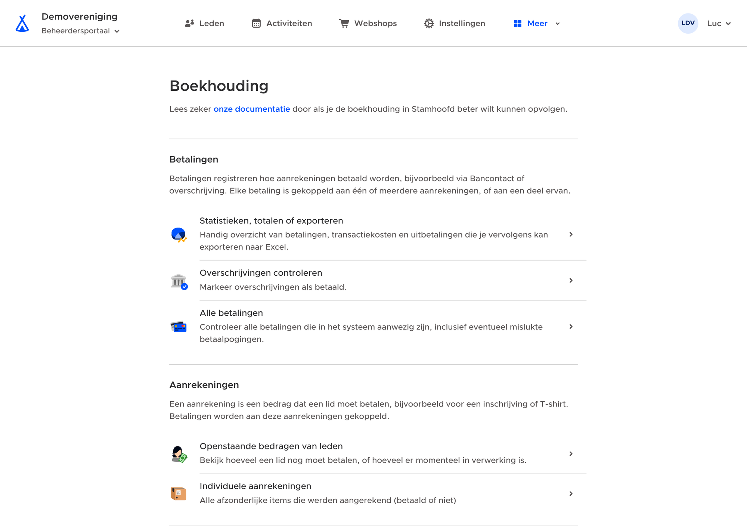This screenshot has height=526, width=747.
Task: Click the cardboard box aanrekeningen icon
Action: 179,493
